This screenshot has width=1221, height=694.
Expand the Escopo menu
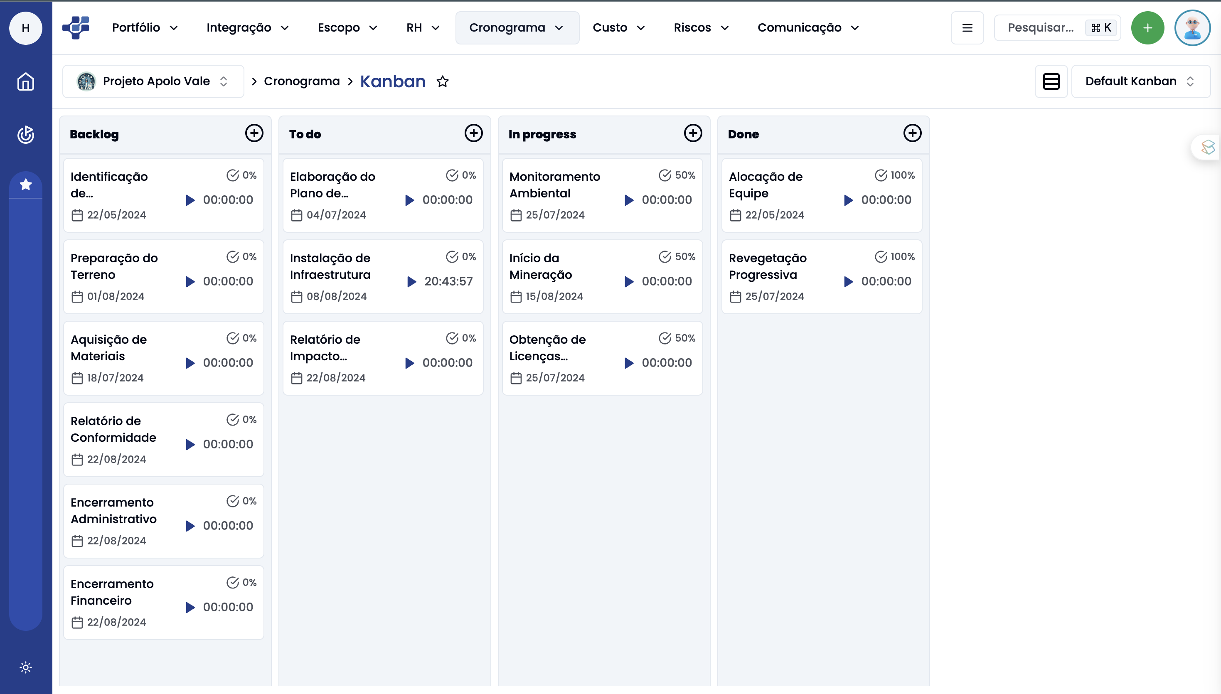347,28
